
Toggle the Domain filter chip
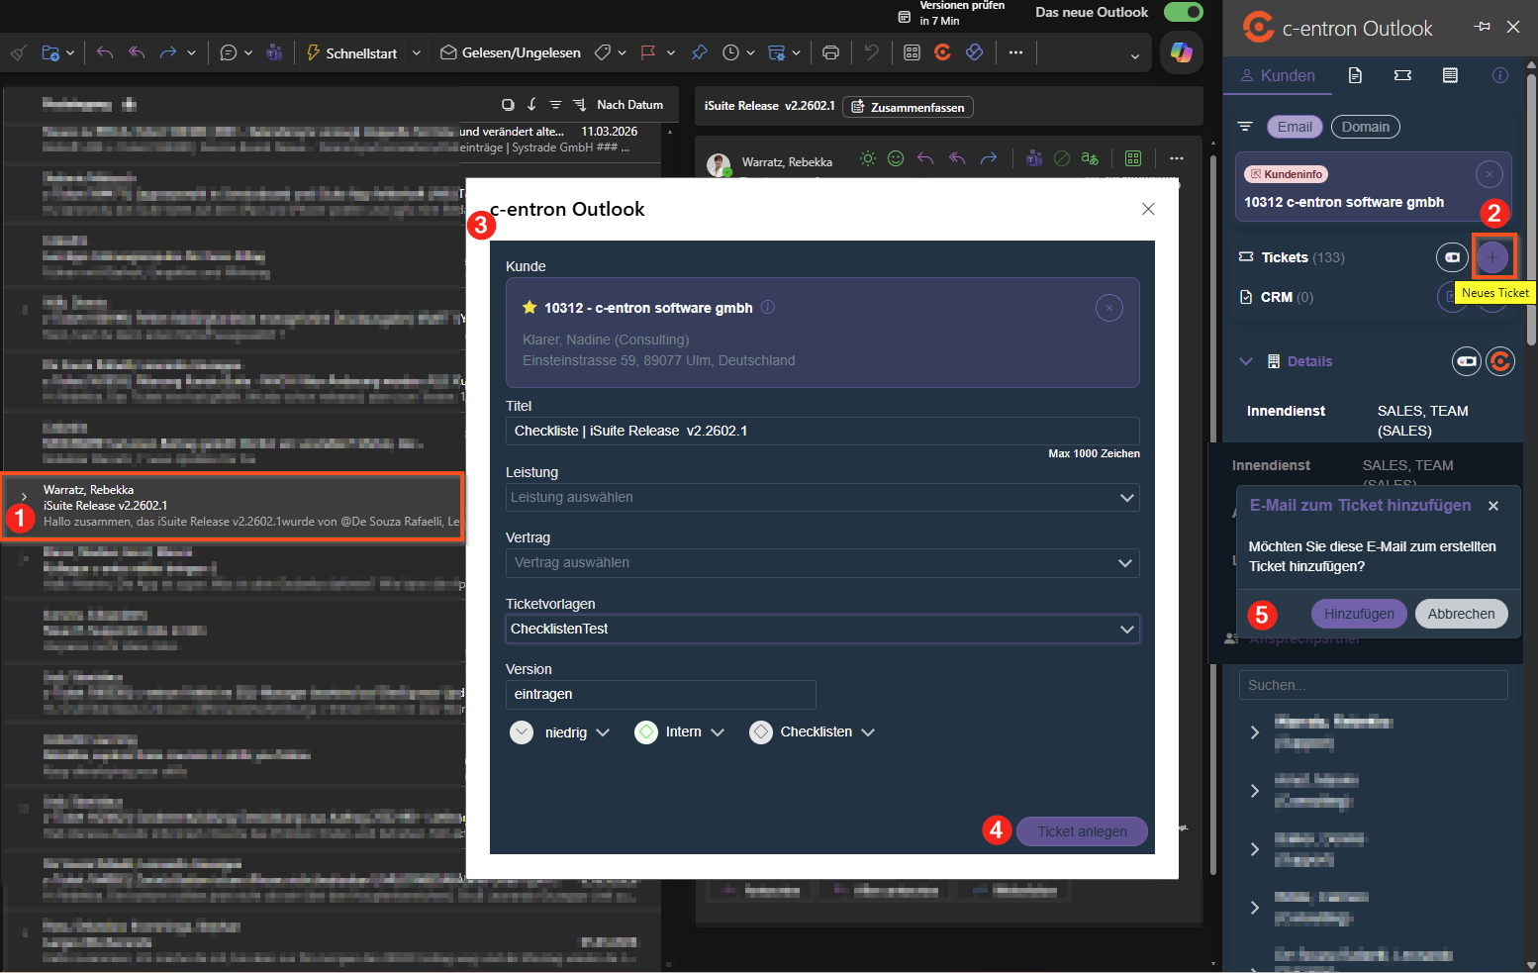(x=1366, y=127)
